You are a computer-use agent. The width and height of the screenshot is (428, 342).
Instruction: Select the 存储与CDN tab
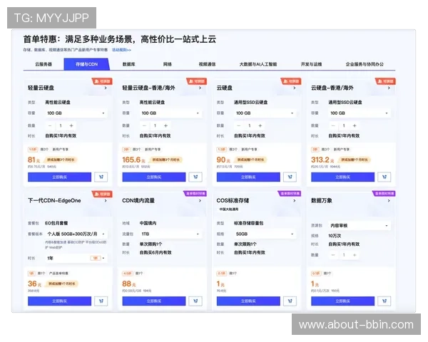click(x=86, y=64)
